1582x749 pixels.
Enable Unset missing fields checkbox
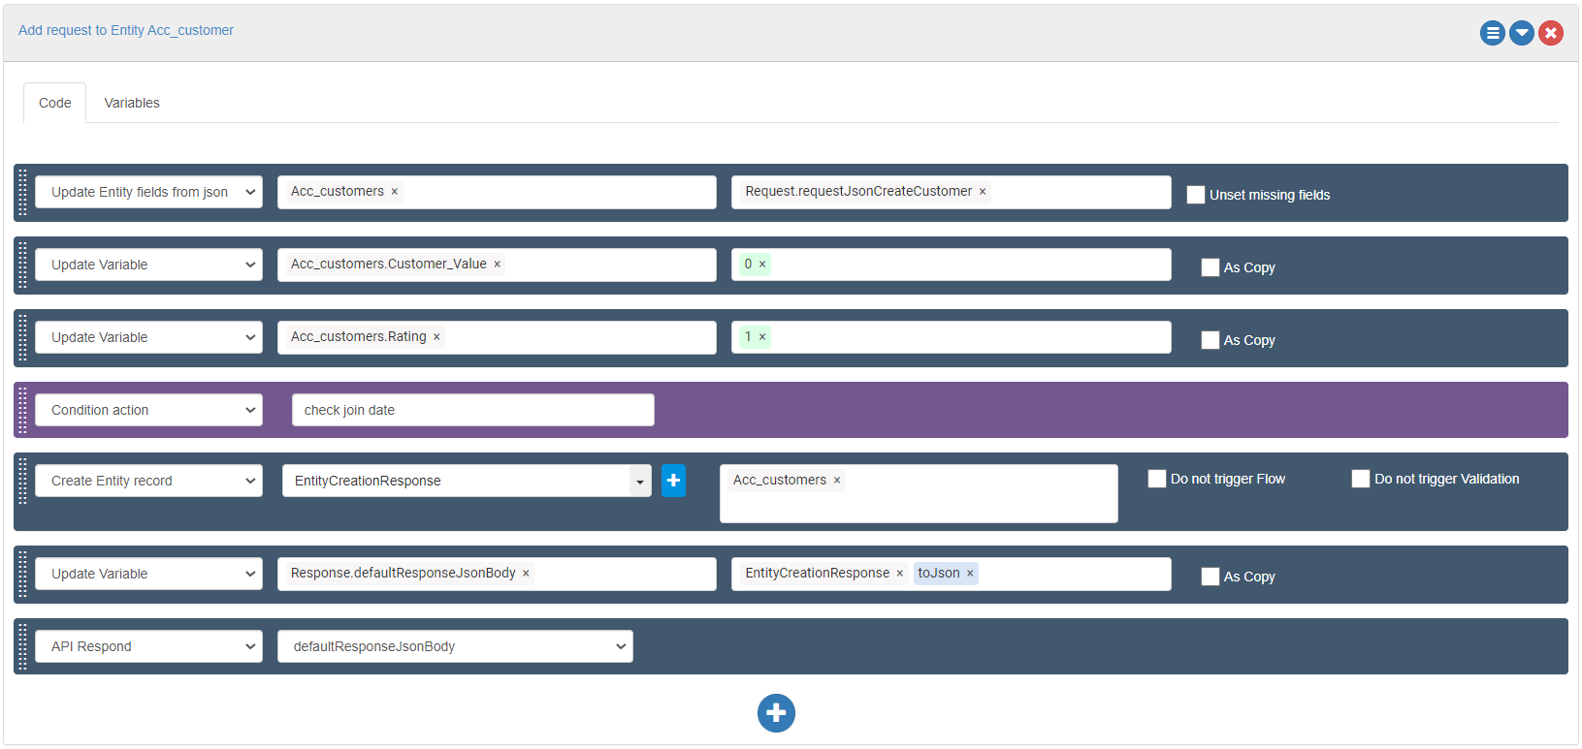pyautogui.click(x=1196, y=195)
